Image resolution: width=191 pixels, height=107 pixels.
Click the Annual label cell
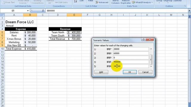[10, 26]
